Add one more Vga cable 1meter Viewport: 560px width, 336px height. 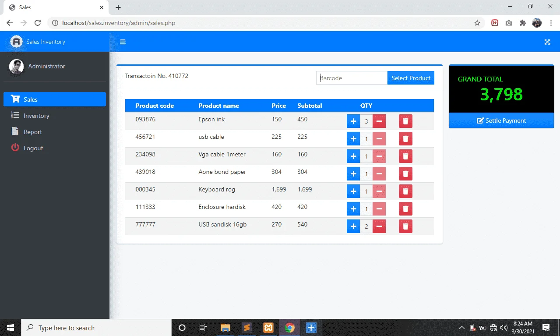(x=353, y=156)
